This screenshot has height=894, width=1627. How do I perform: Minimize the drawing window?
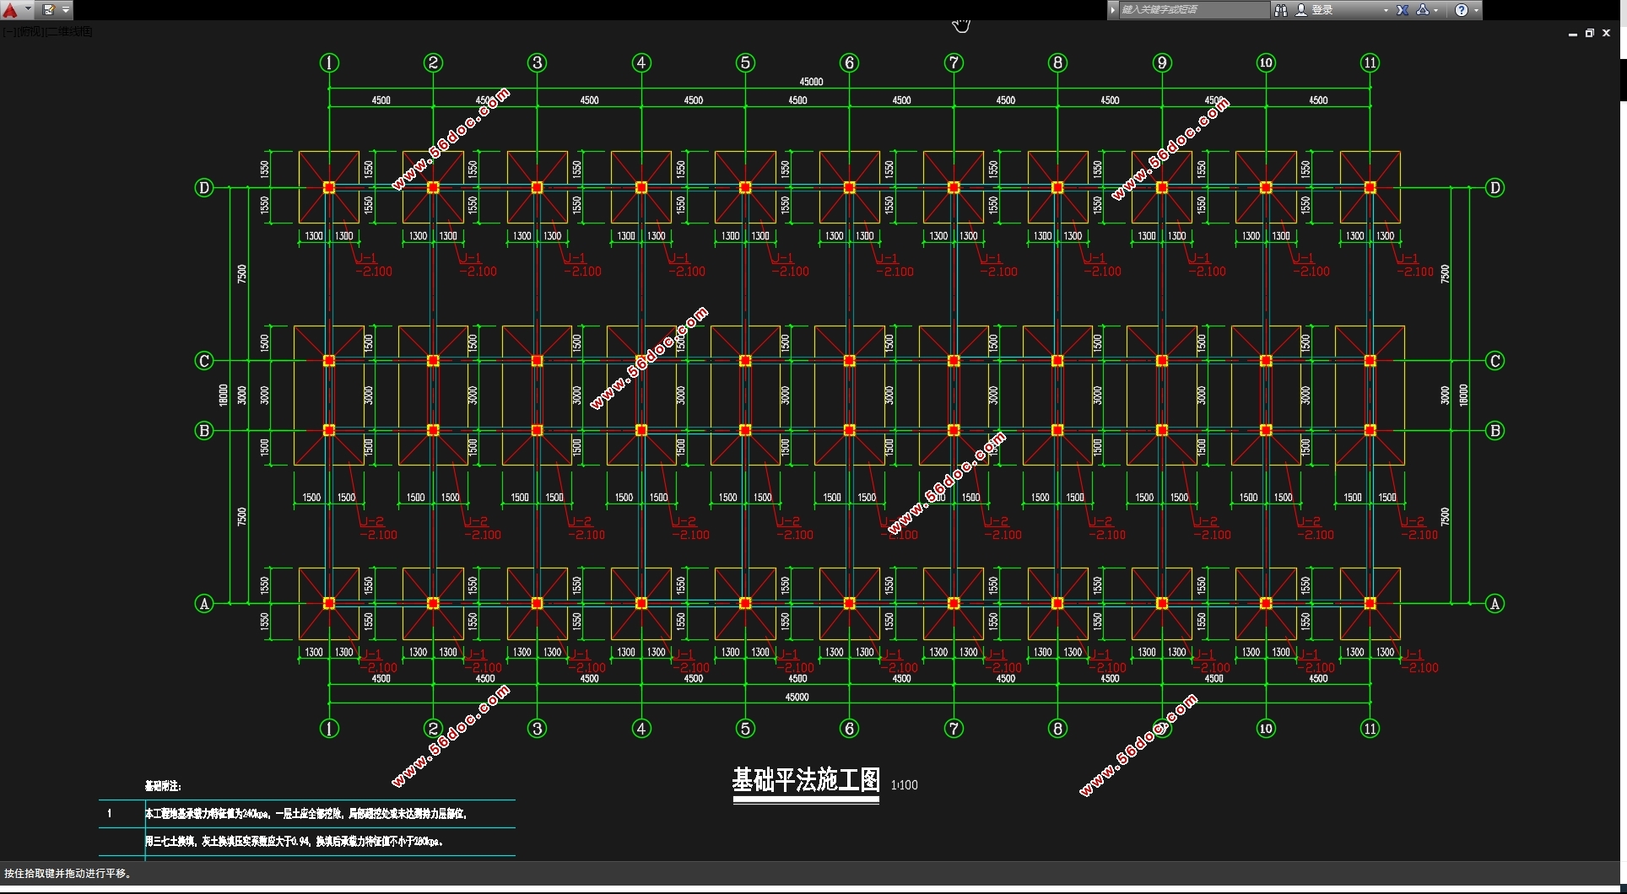(x=1573, y=34)
